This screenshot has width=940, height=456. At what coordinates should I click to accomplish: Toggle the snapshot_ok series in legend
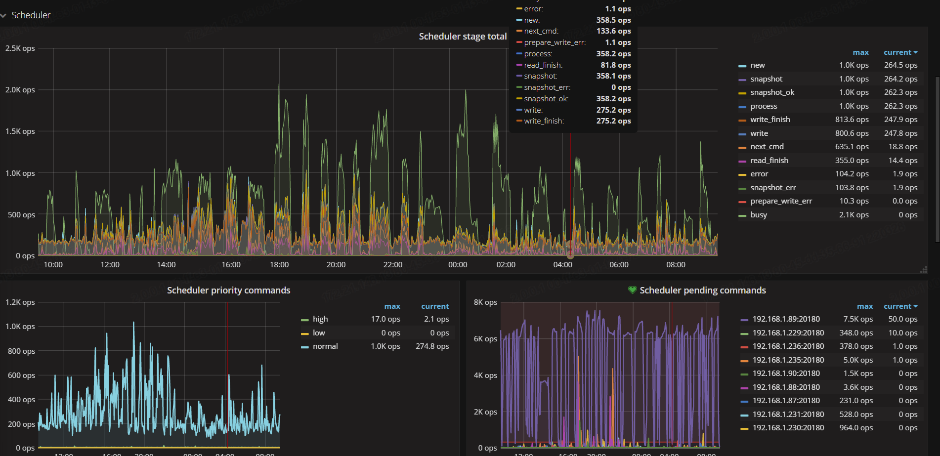[772, 92]
